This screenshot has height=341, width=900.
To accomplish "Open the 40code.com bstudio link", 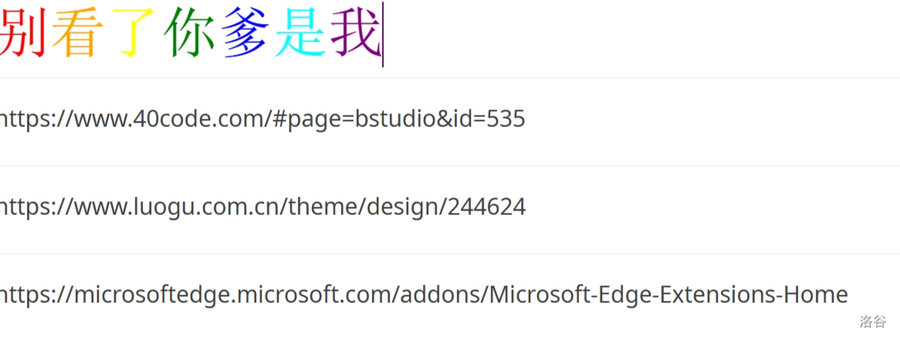I will coord(262,119).
